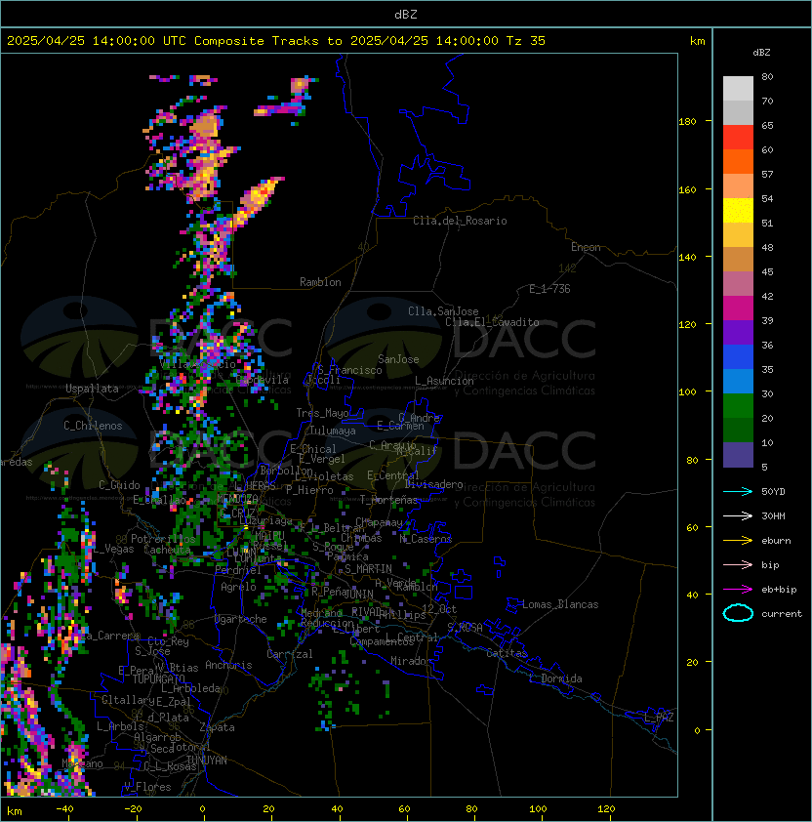This screenshot has height=822, width=812.
Task: Click the TUPUNGATO label
Action: [159, 679]
